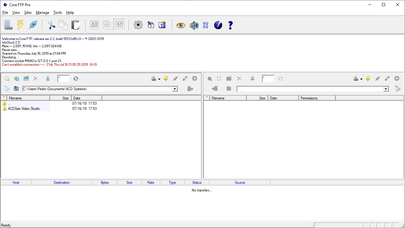Click the remote pane gray circled X icon
Image resolution: width=405 pixels, height=228 pixels.
point(397,79)
